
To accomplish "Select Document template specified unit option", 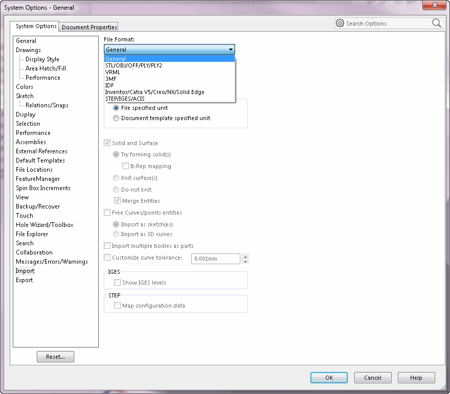I will tap(116, 118).
